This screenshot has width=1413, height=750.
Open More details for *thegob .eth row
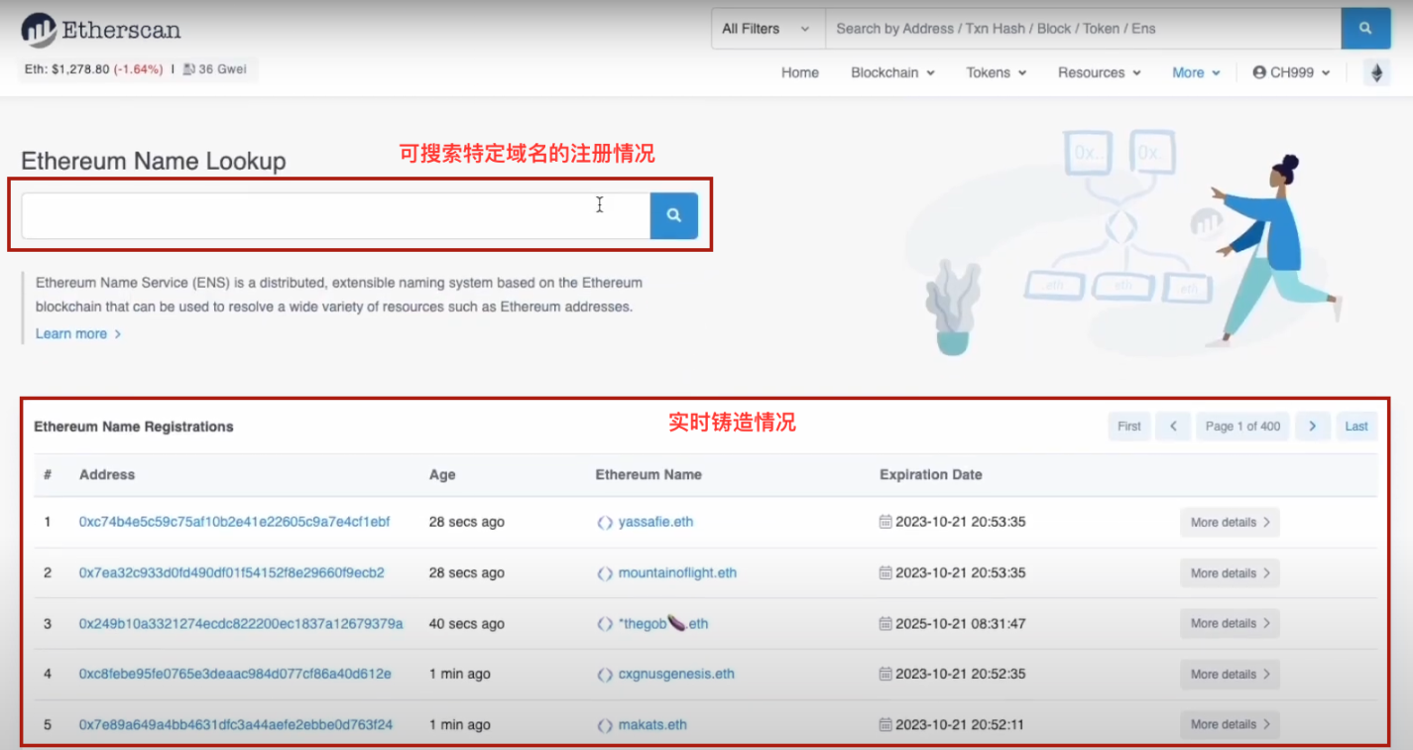(1230, 624)
